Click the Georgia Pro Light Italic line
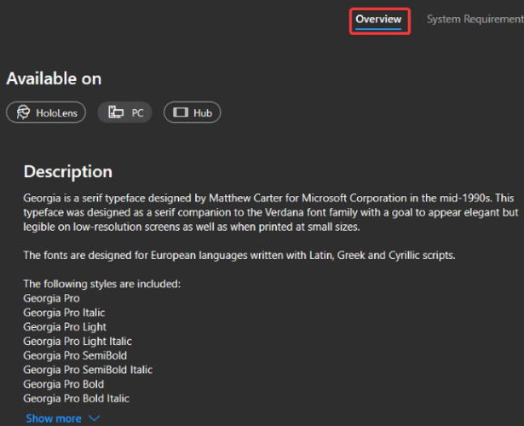The width and height of the screenshot is (524, 426). click(77, 341)
